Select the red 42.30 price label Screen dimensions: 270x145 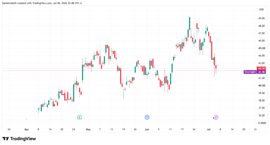261,69
